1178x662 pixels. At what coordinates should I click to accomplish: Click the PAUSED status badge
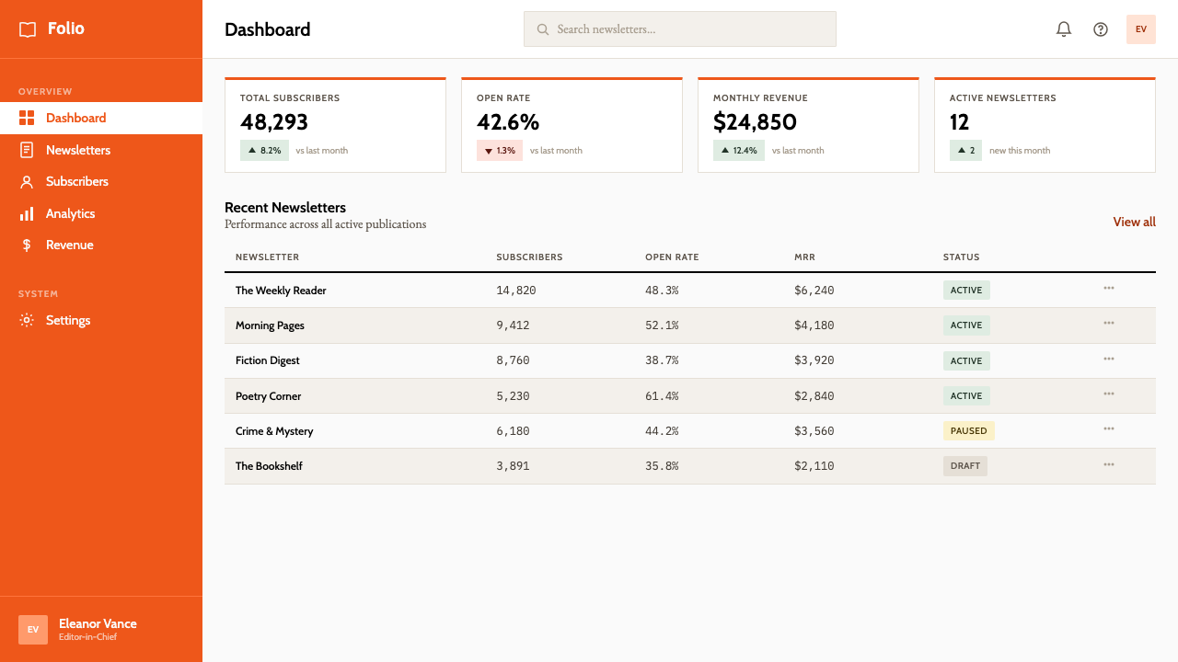point(969,430)
